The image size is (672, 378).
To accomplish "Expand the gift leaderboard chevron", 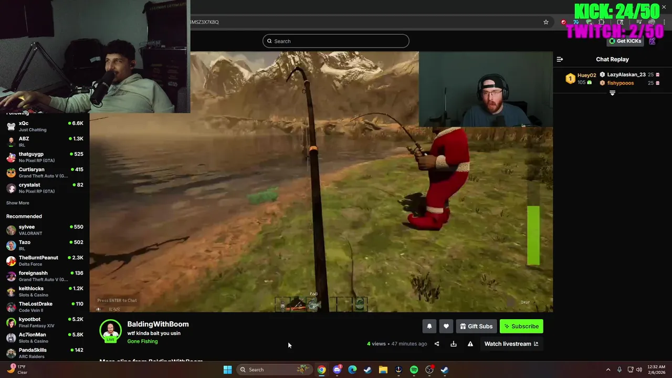I will point(612,93).
